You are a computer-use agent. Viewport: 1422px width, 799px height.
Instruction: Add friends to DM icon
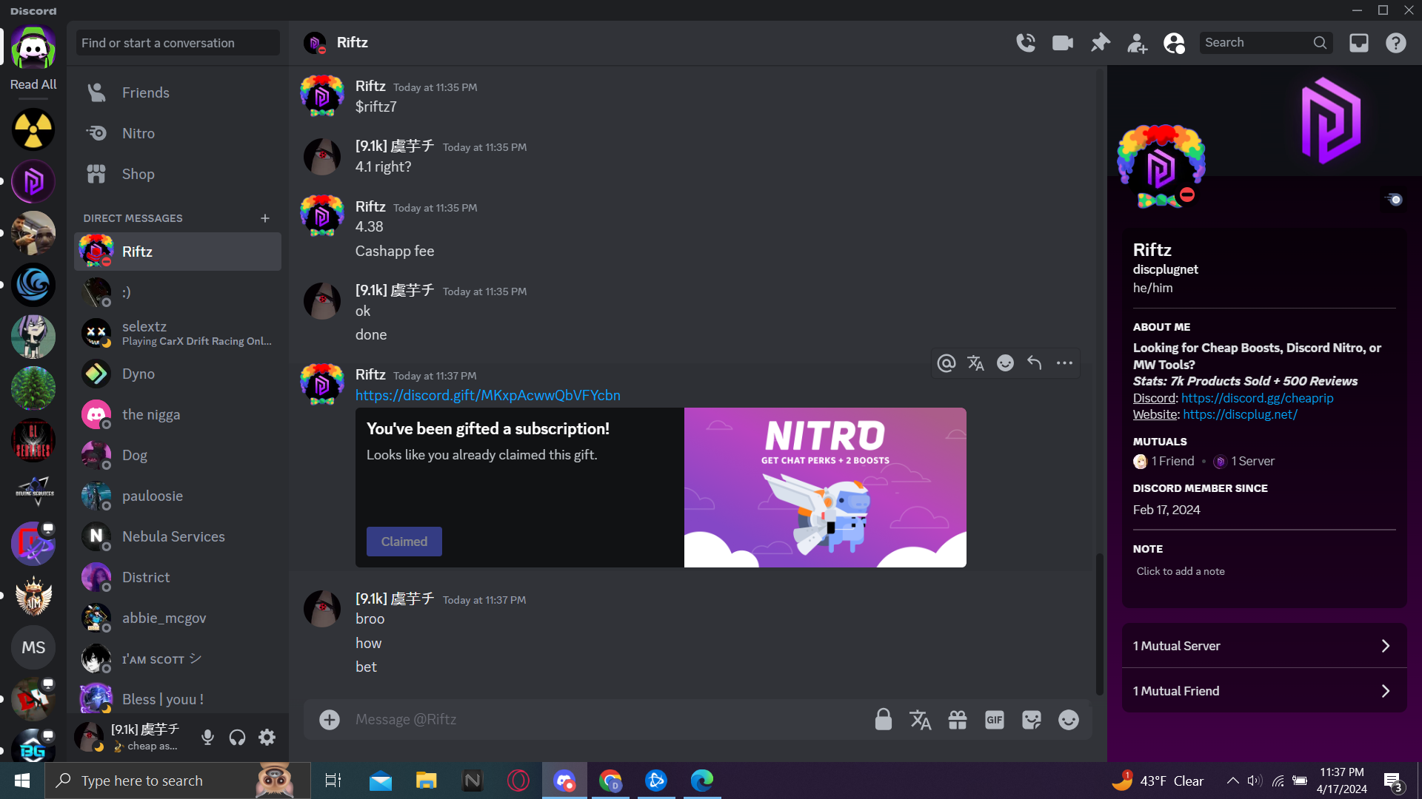[1137, 43]
